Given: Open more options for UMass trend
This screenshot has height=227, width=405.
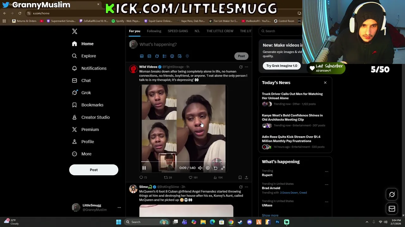Looking at the screenshot, I should [327, 202].
